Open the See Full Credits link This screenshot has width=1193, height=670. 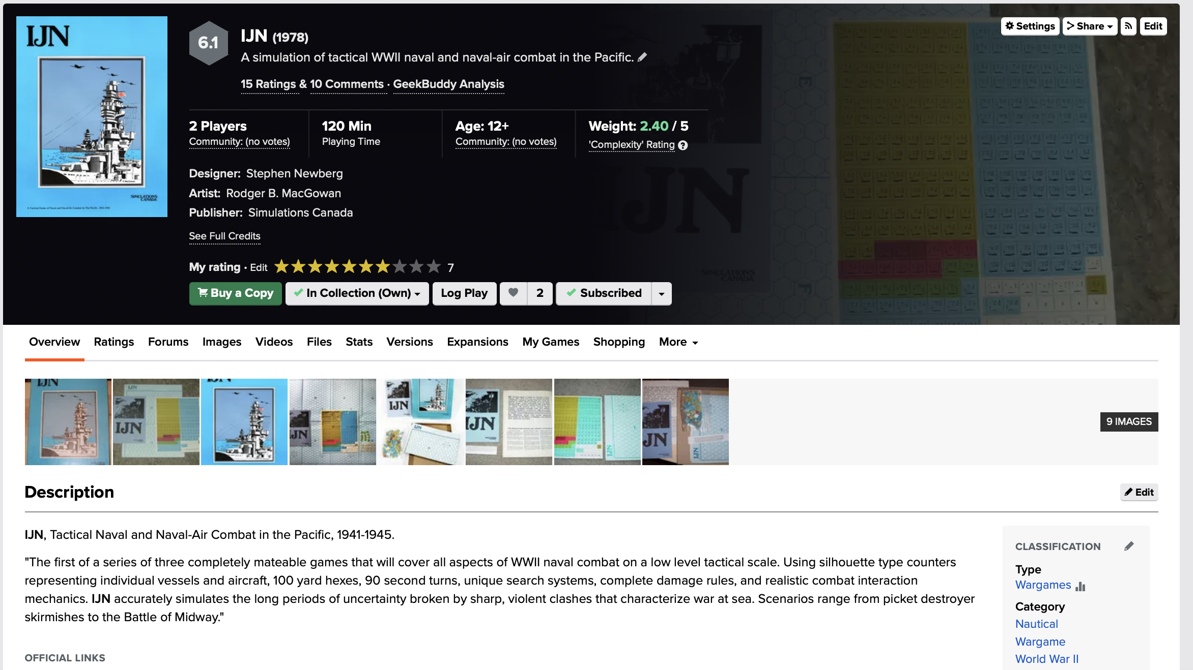pos(224,236)
